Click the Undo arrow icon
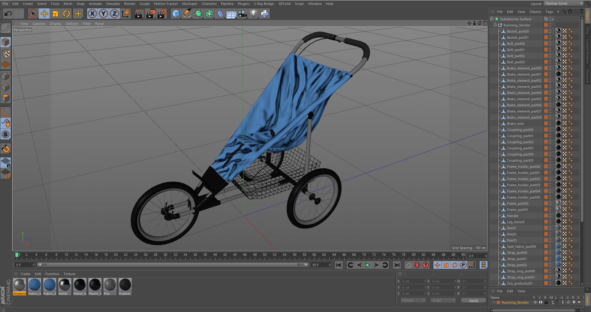This screenshot has height=312, width=591. (x=8, y=14)
